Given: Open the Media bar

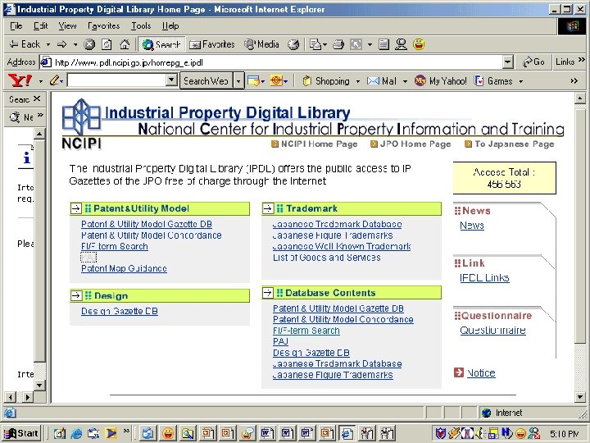Looking at the screenshot, I should click(x=261, y=44).
